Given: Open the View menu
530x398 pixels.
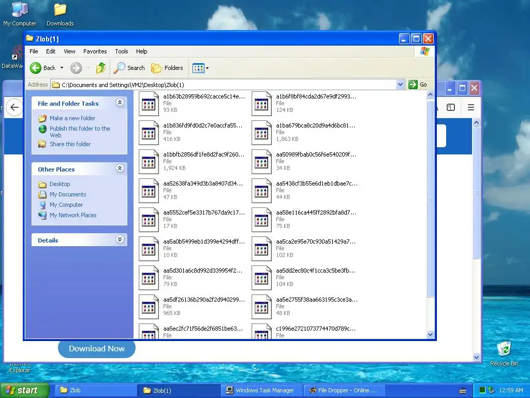Looking at the screenshot, I should 69,51.
